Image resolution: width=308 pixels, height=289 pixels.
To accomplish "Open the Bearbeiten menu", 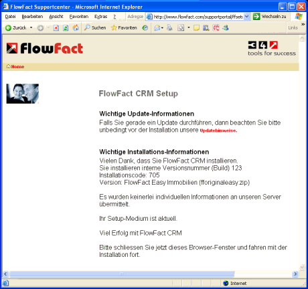I will [x=32, y=17].
